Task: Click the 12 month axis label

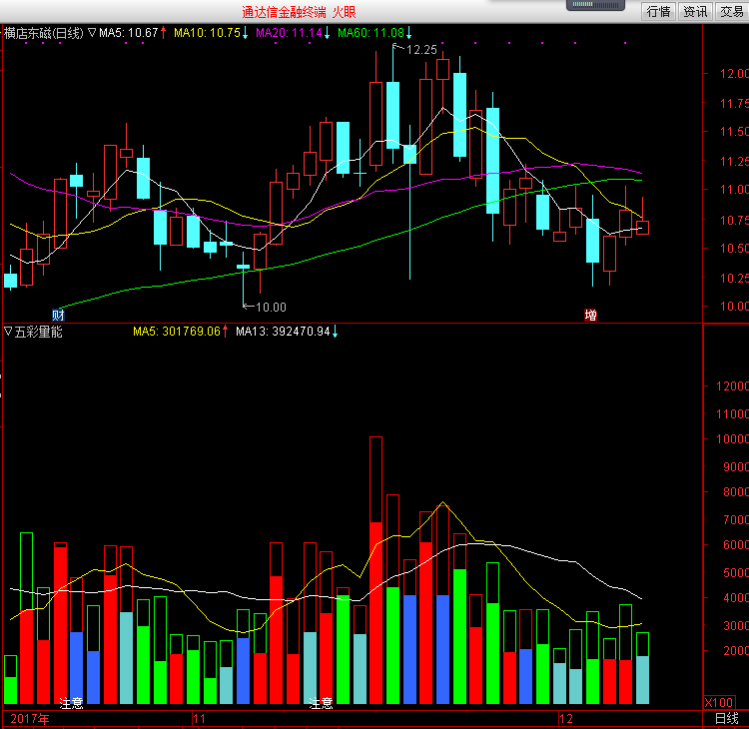Action: tap(565, 718)
